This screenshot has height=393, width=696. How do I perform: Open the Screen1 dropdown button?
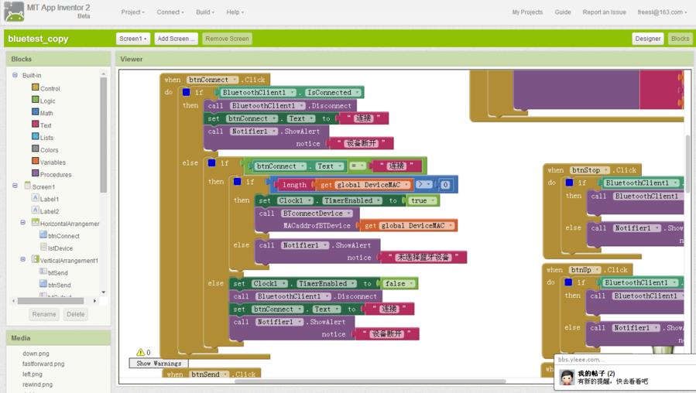point(132,39)
